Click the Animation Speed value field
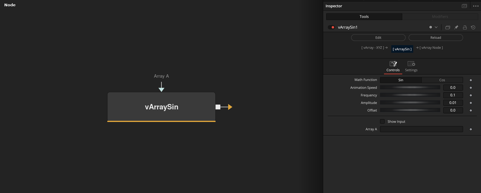 pyautogui.click(x=453, y=88)
